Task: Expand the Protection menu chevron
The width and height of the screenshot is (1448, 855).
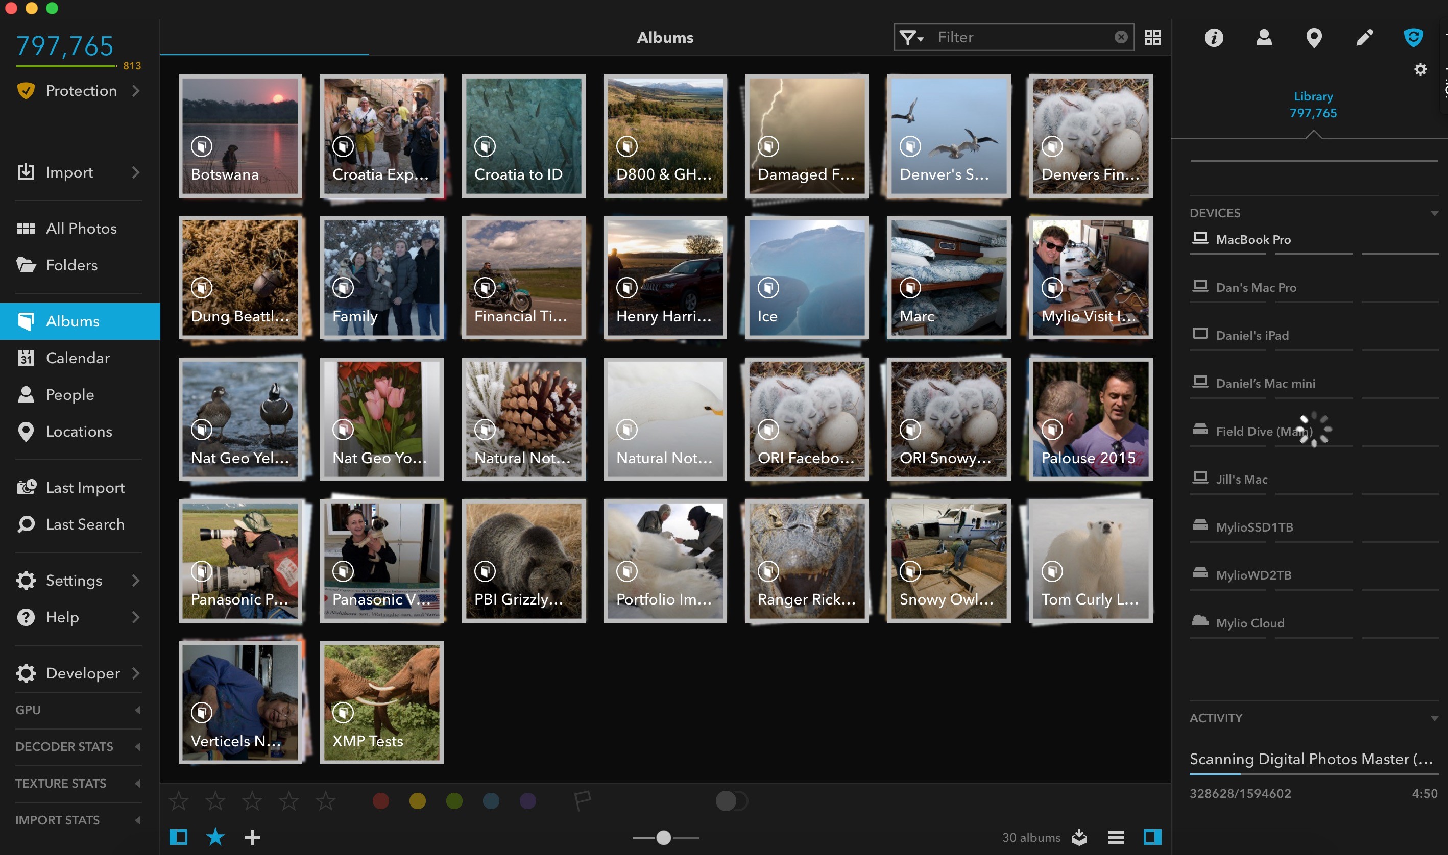Action: [x=135, y=90]
